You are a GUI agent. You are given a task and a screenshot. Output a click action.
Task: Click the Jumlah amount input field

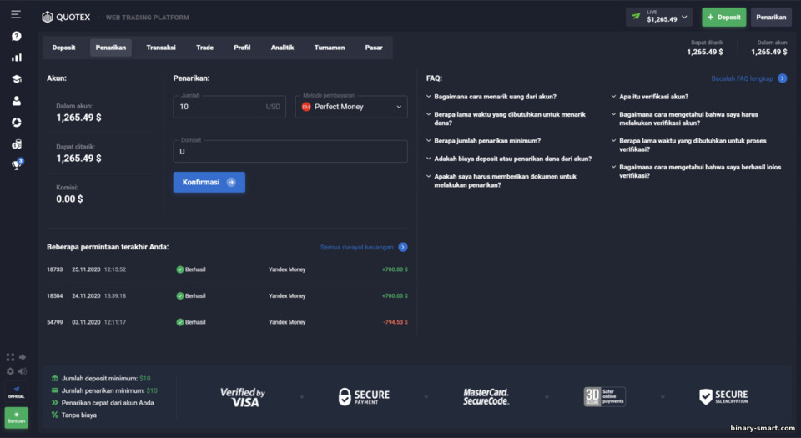(x=229, y=107)
